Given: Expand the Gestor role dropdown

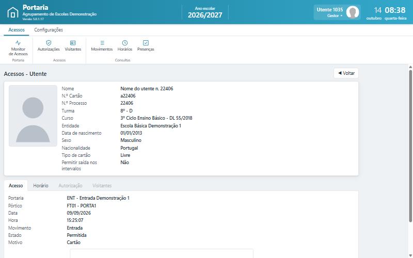Looking at the screenshot, I should click(x=335, y=15).
